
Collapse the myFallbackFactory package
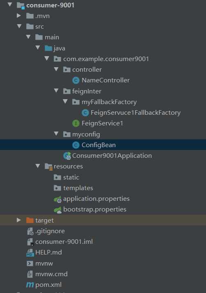(65, 102)
